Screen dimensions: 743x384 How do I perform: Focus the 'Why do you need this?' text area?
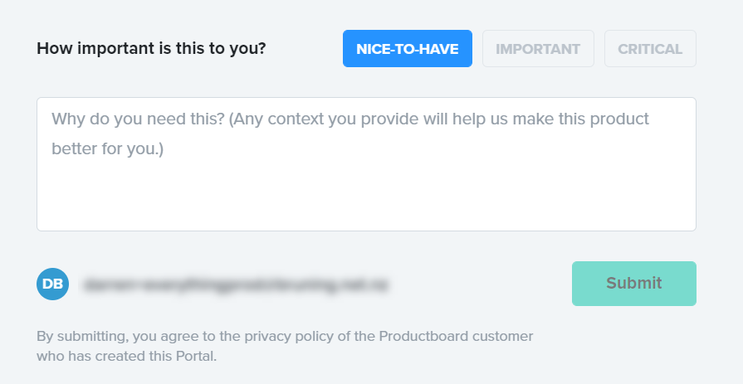pyautogui.click(x=365, y=164)
